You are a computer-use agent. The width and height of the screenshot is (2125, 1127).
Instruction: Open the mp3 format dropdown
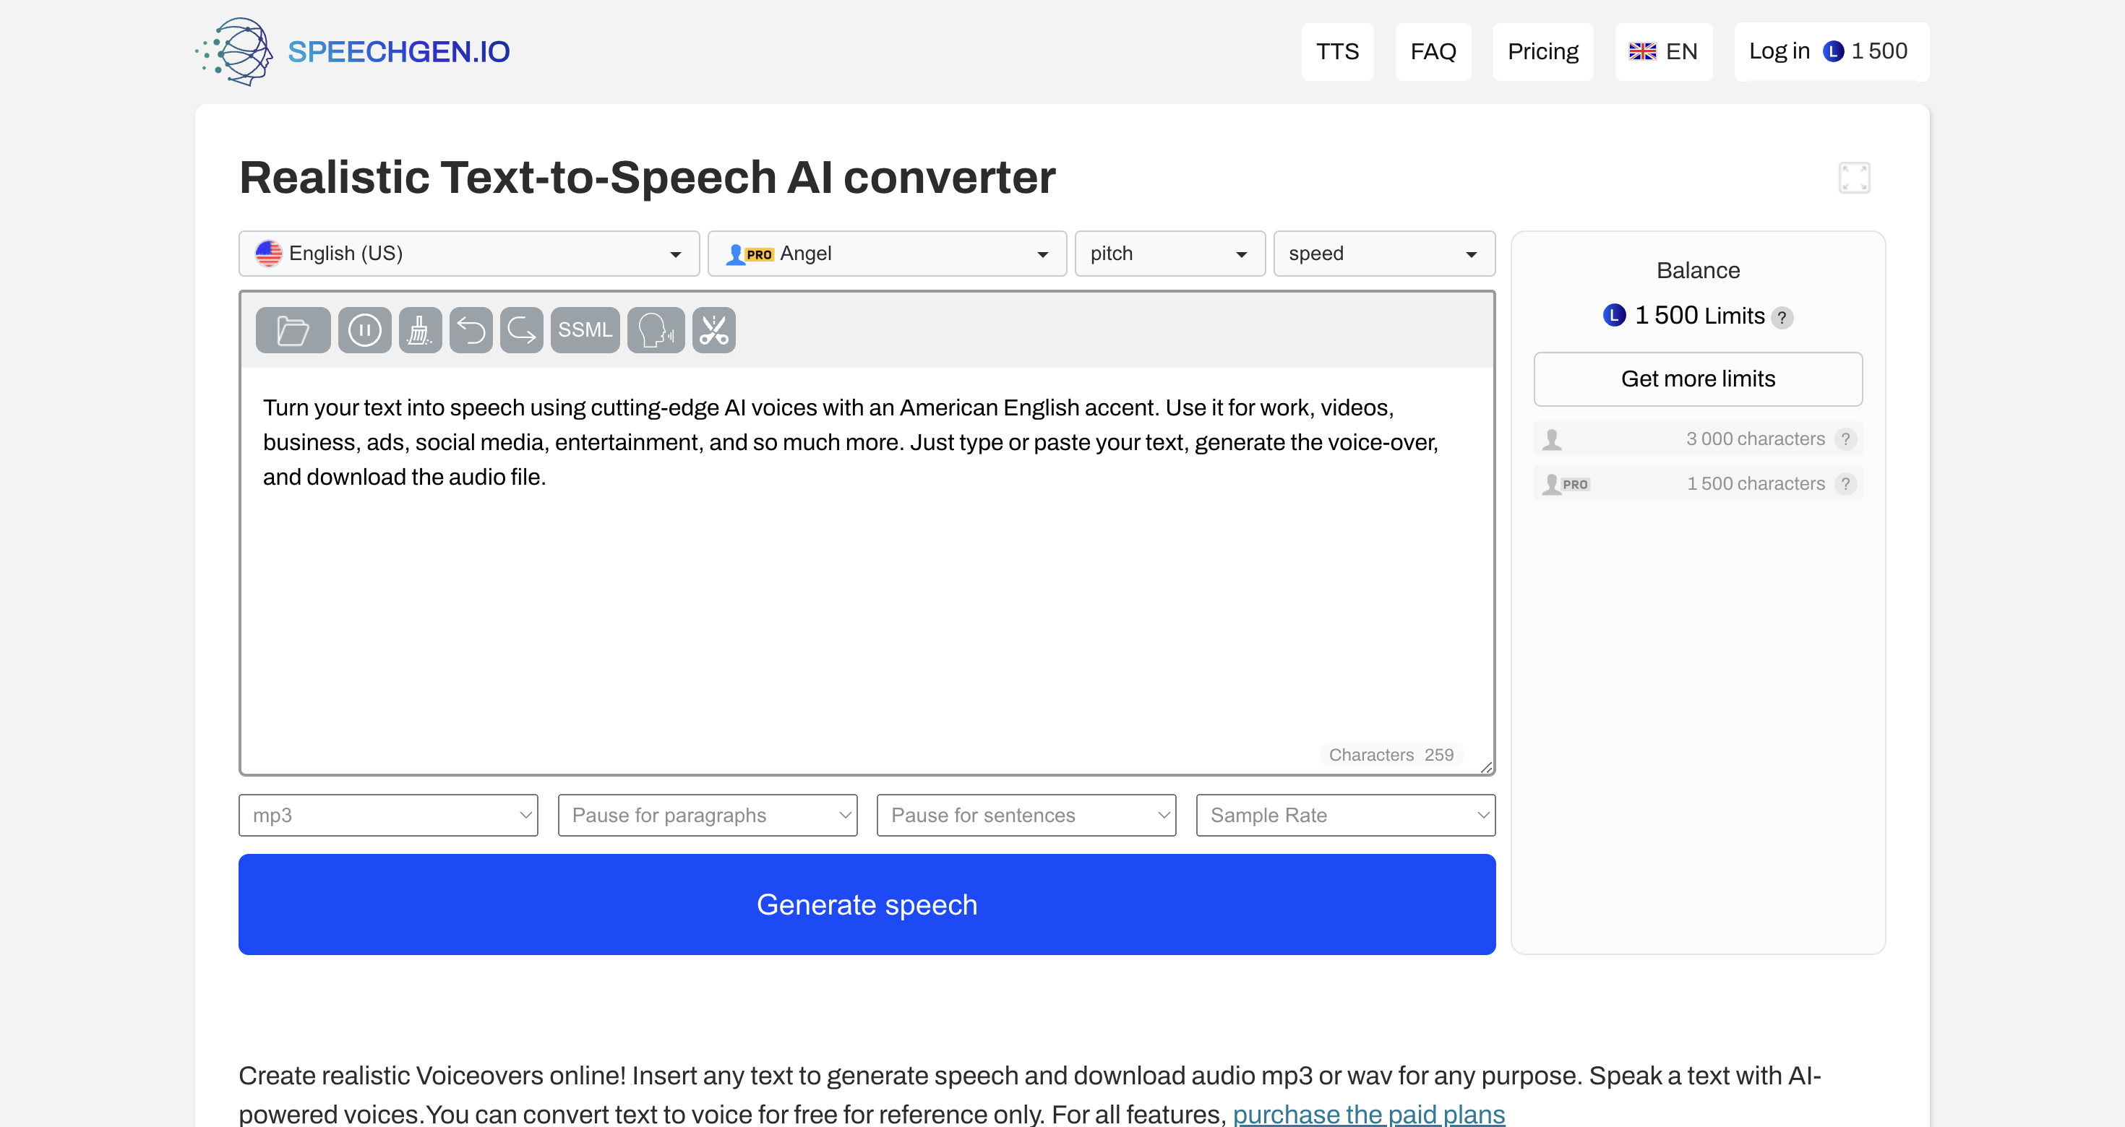tap(389, 816)
